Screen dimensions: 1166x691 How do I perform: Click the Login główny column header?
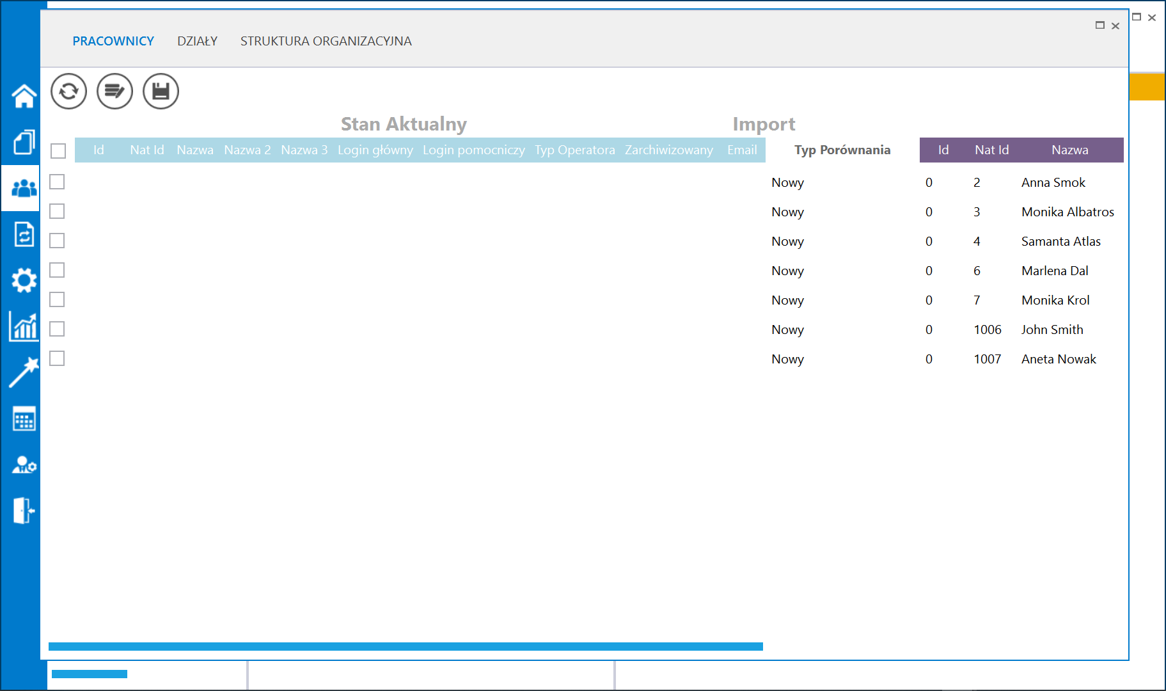pos(375,150)
